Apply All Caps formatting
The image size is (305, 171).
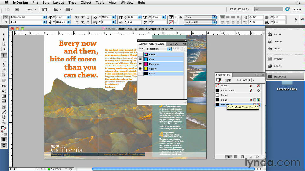pyautogui.click(x=77, y=17)
